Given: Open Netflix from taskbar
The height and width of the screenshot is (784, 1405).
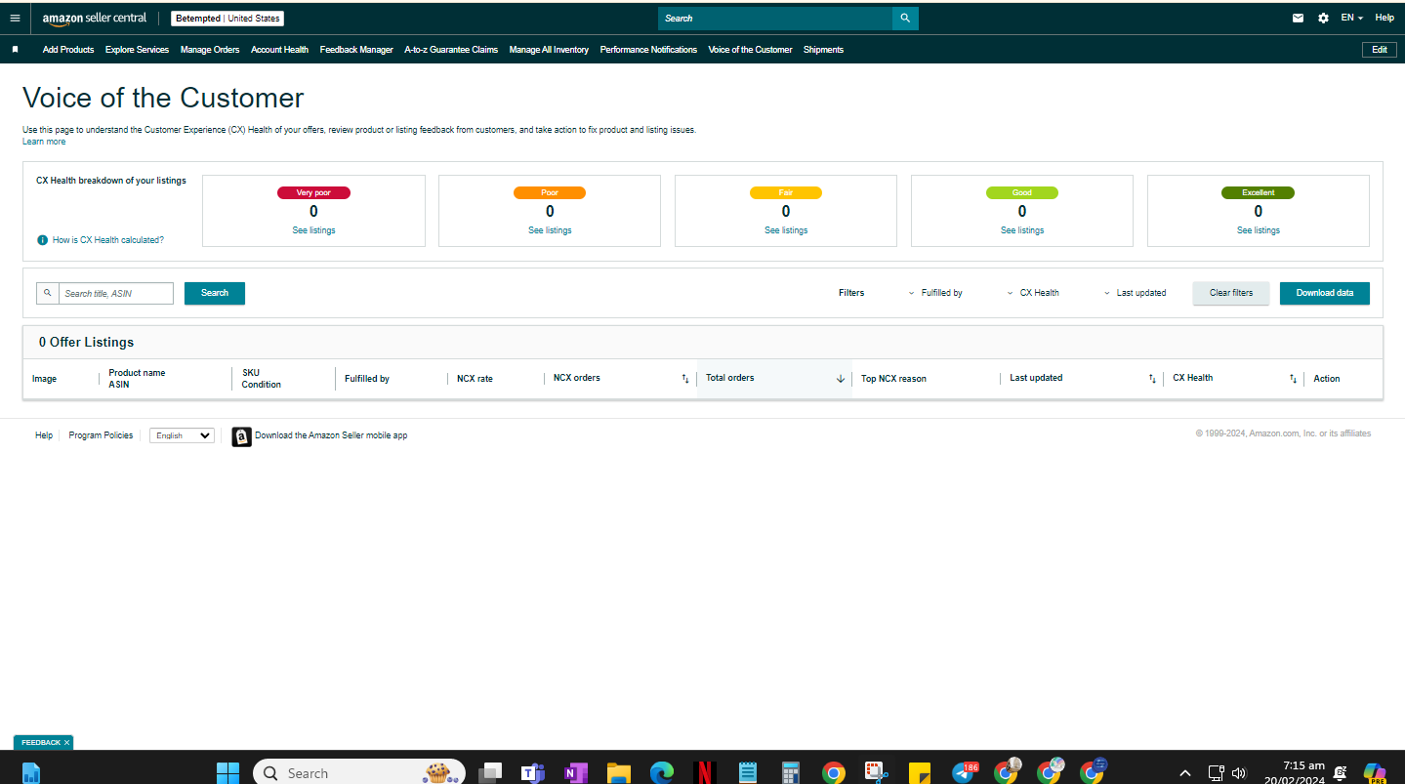Looking at the screenshot, I should pos(704,772).
